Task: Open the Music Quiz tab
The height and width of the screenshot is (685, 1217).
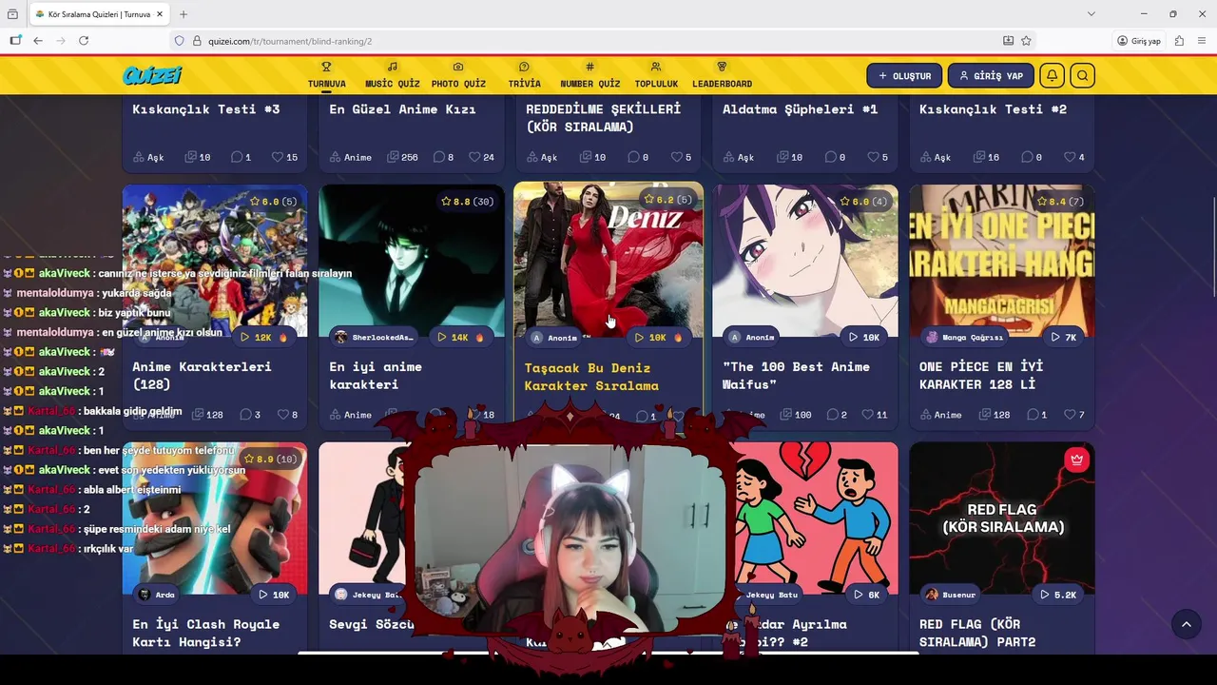Action: (x=392, y=75)
